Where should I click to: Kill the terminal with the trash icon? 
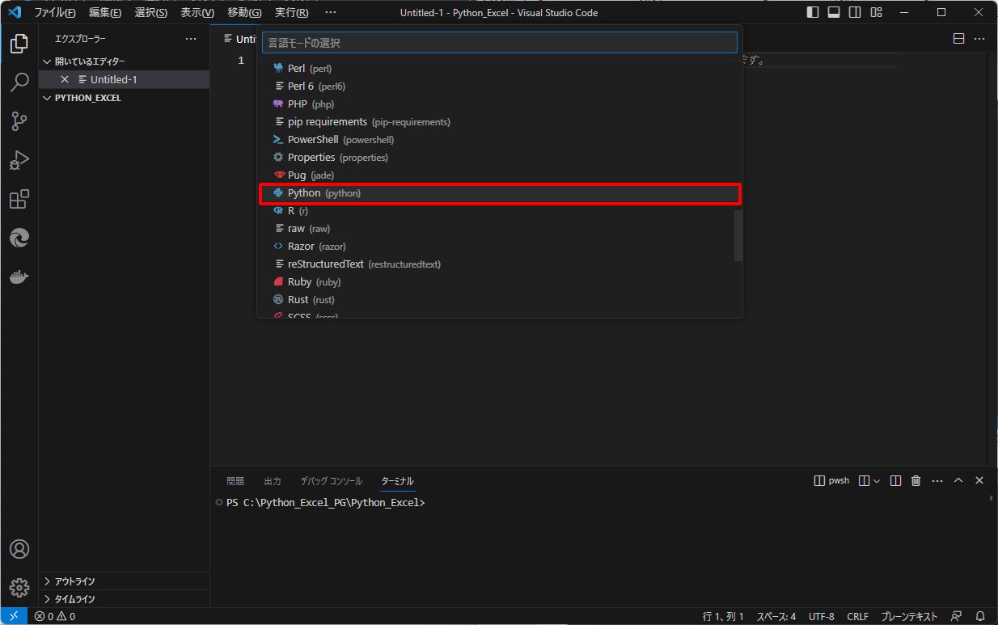[x=916, y=480]
